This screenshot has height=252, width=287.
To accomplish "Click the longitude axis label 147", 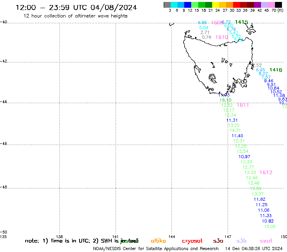I will (228, 236).
